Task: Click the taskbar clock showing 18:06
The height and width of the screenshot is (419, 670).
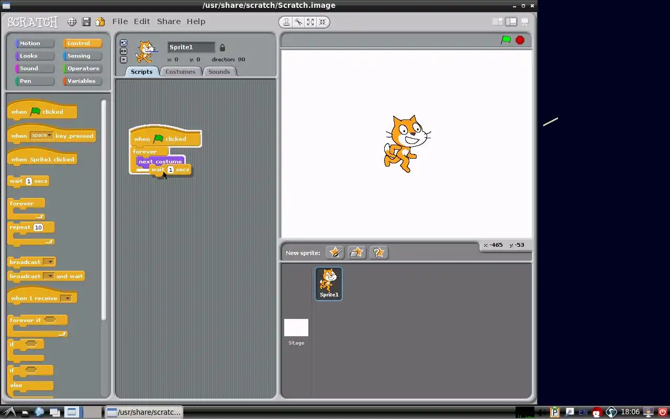Action: 630,412
